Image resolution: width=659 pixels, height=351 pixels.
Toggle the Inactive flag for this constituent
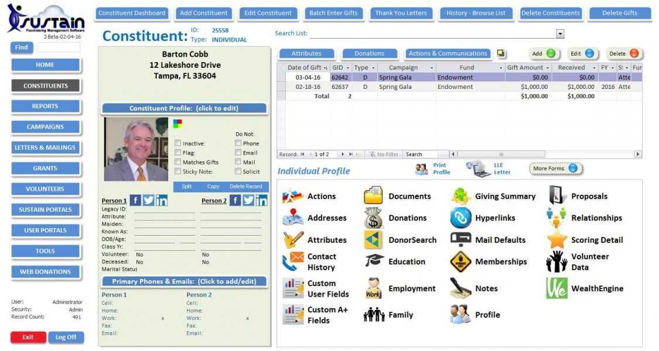[178, 143]
